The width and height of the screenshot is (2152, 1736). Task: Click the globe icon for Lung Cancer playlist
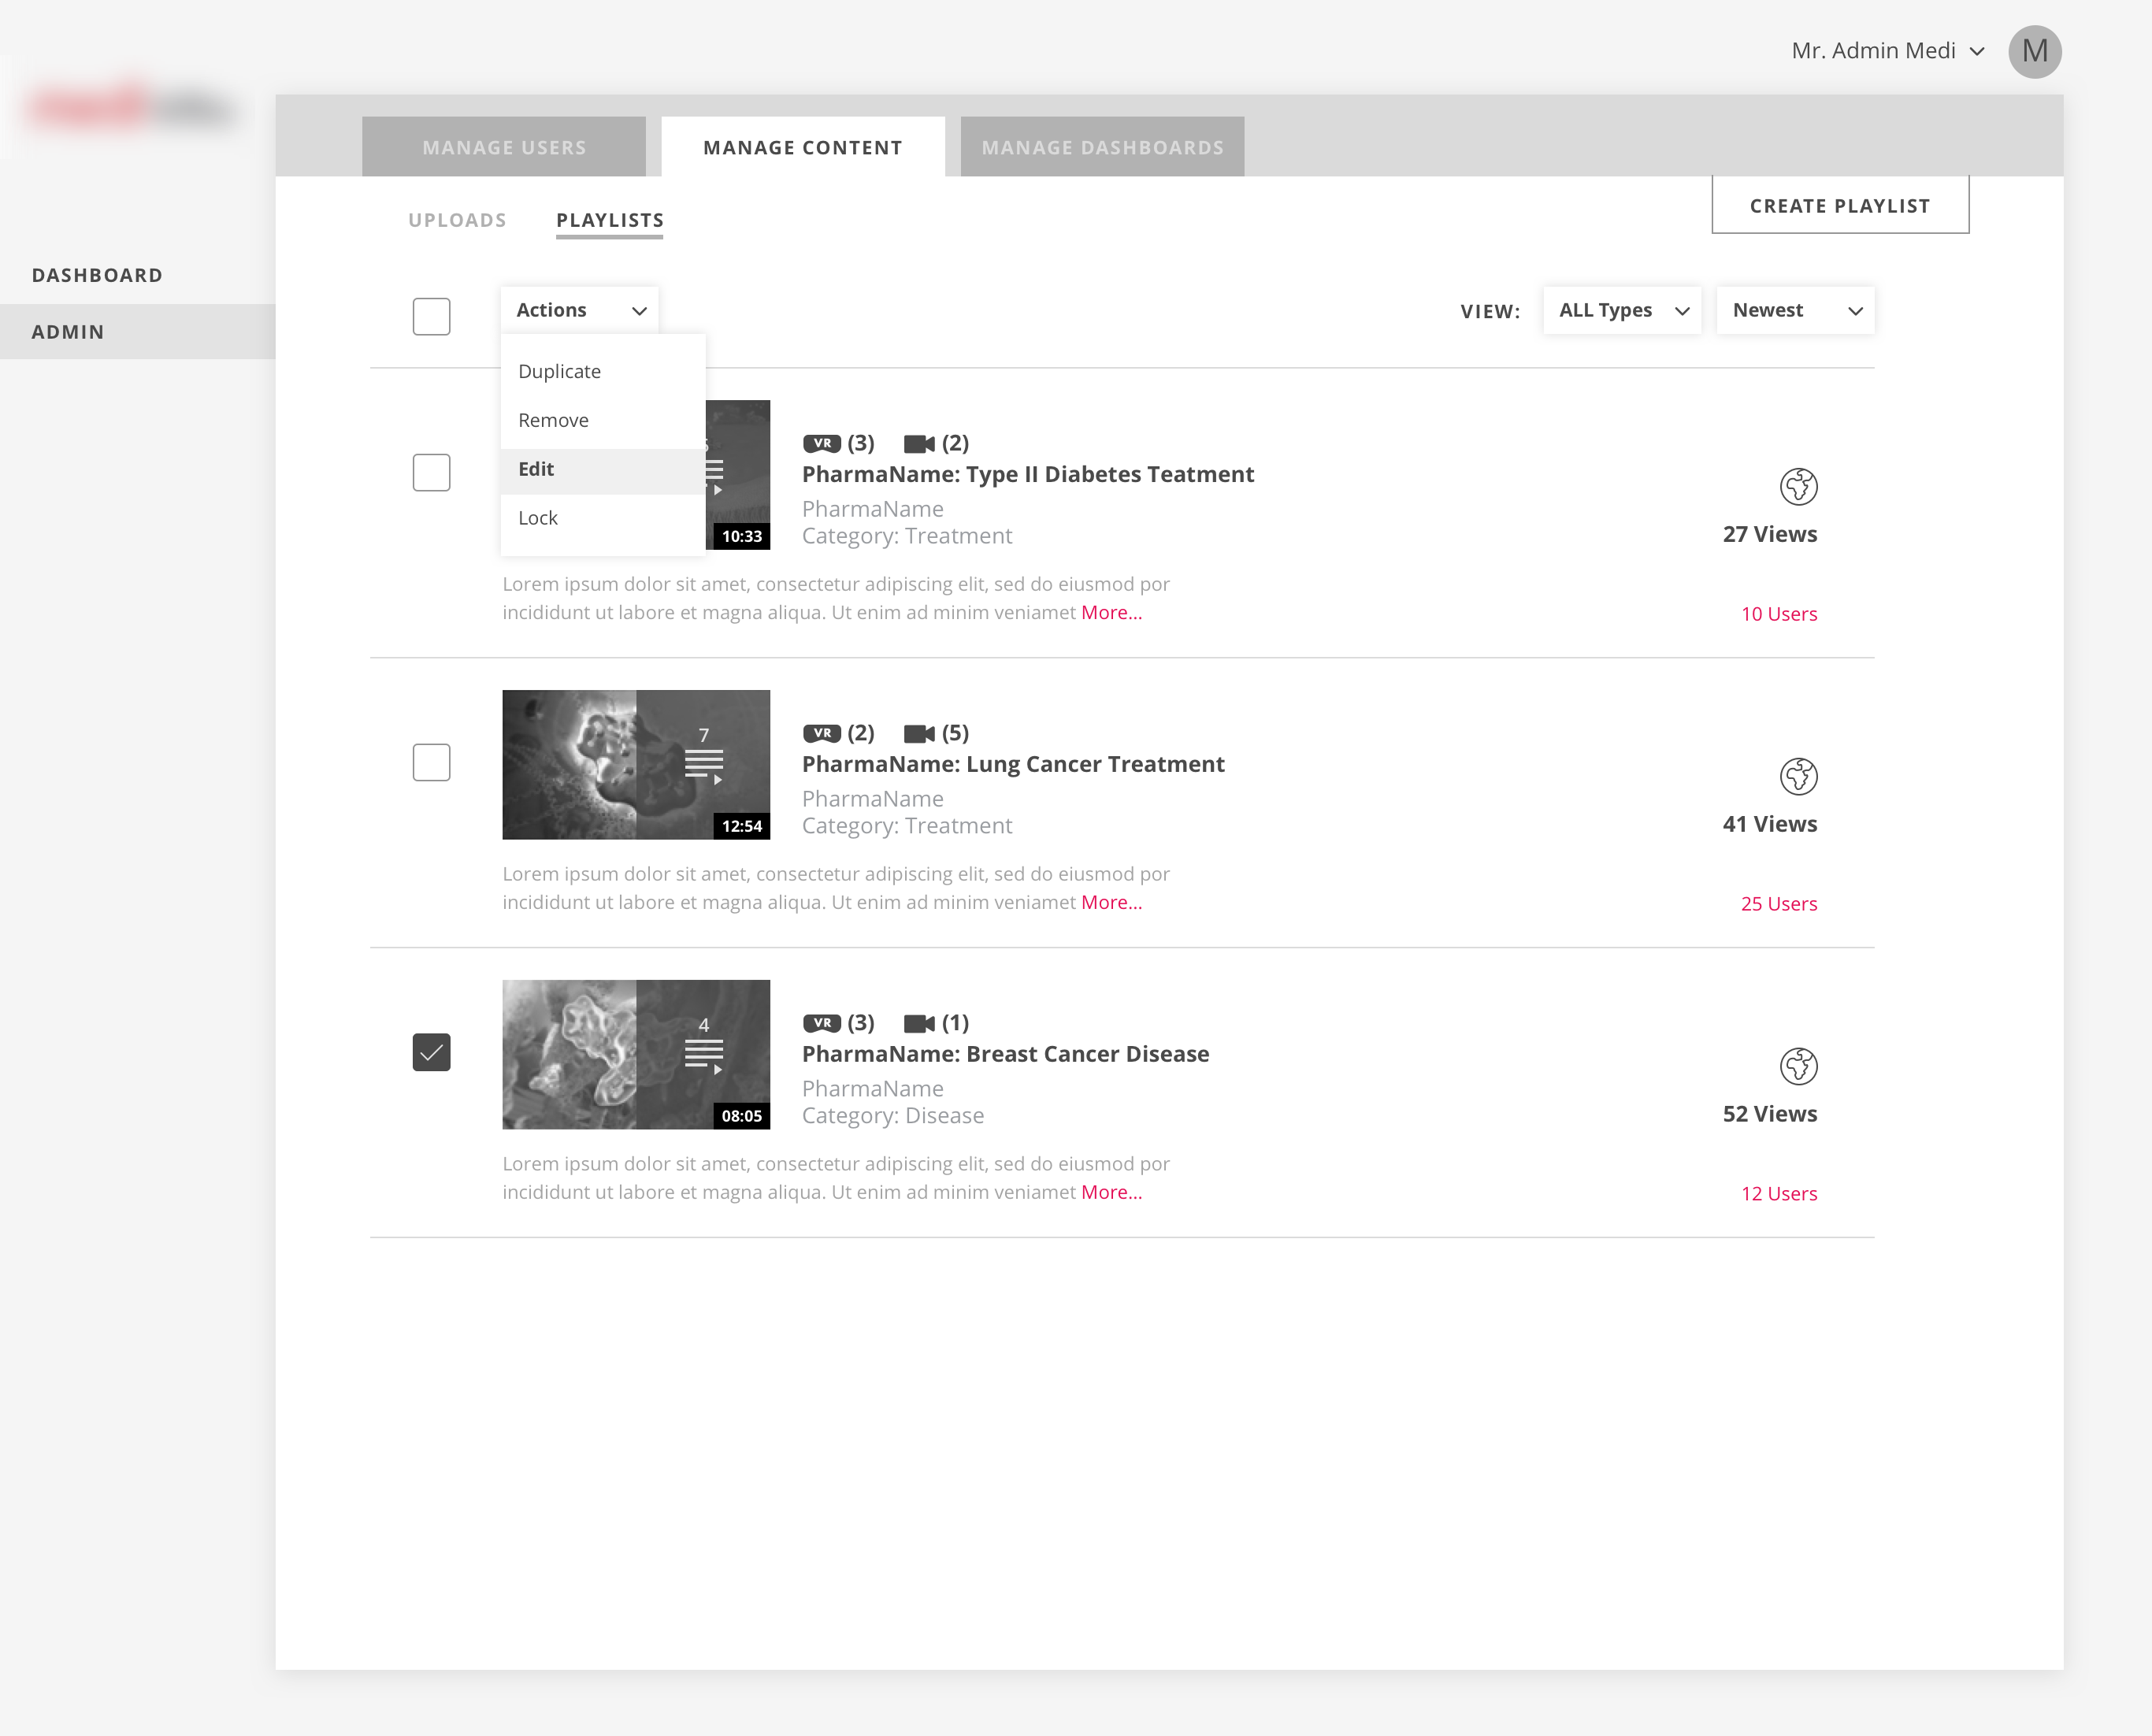(1798, 777)
